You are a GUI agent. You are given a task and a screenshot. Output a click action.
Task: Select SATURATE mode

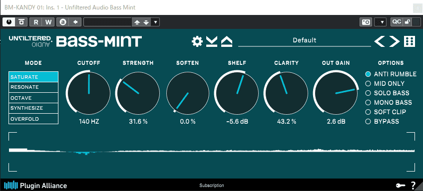click(33, 77)
